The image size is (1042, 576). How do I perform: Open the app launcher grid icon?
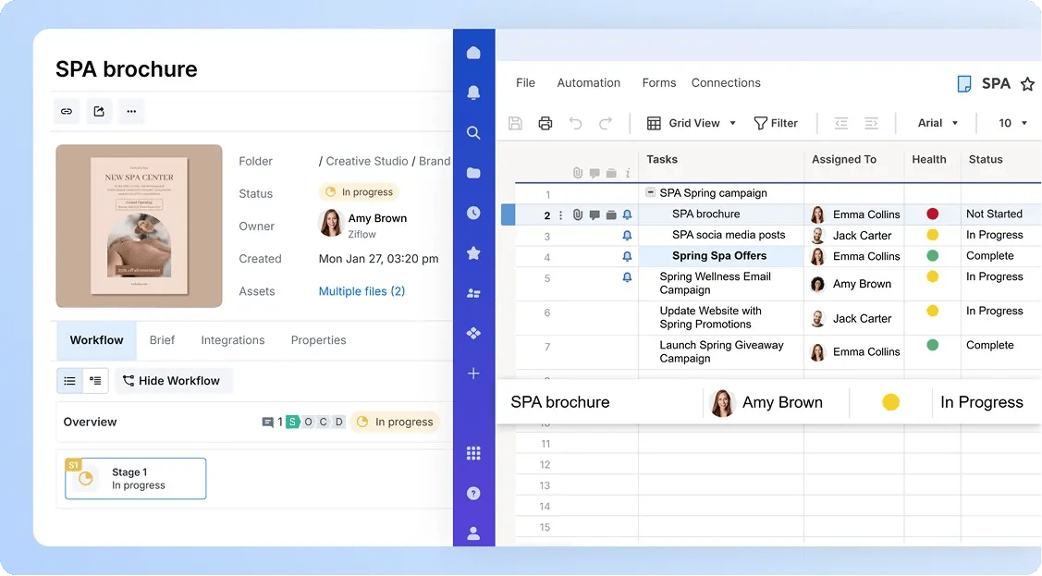tap(473, 453)
